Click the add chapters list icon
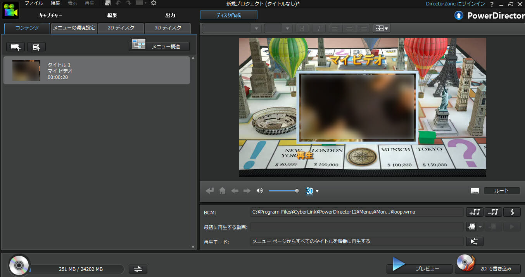 click(x=36, y=47)
